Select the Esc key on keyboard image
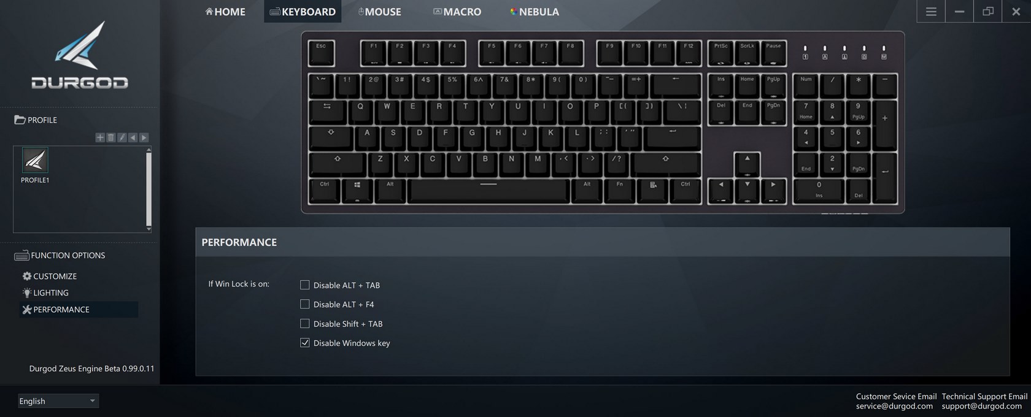 321,53
